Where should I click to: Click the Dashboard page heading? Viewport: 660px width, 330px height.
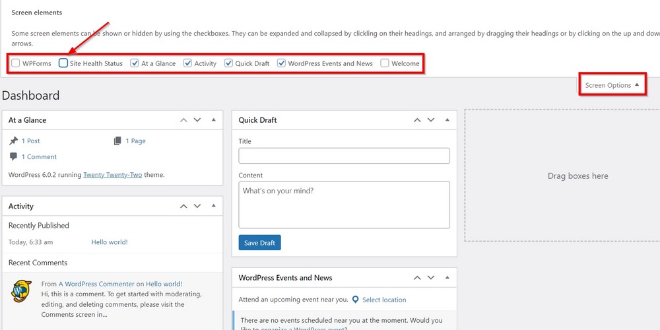tap(30, 96)
